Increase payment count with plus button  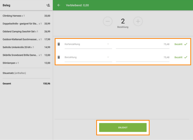[138, 21]
